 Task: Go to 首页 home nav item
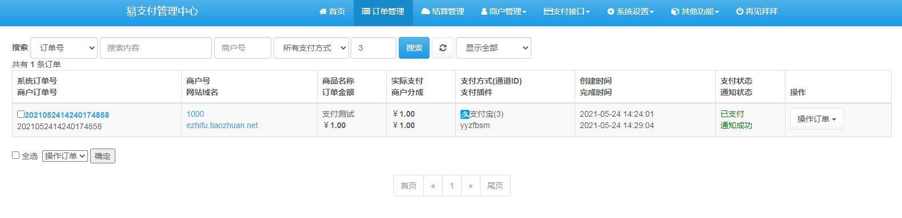332,11
